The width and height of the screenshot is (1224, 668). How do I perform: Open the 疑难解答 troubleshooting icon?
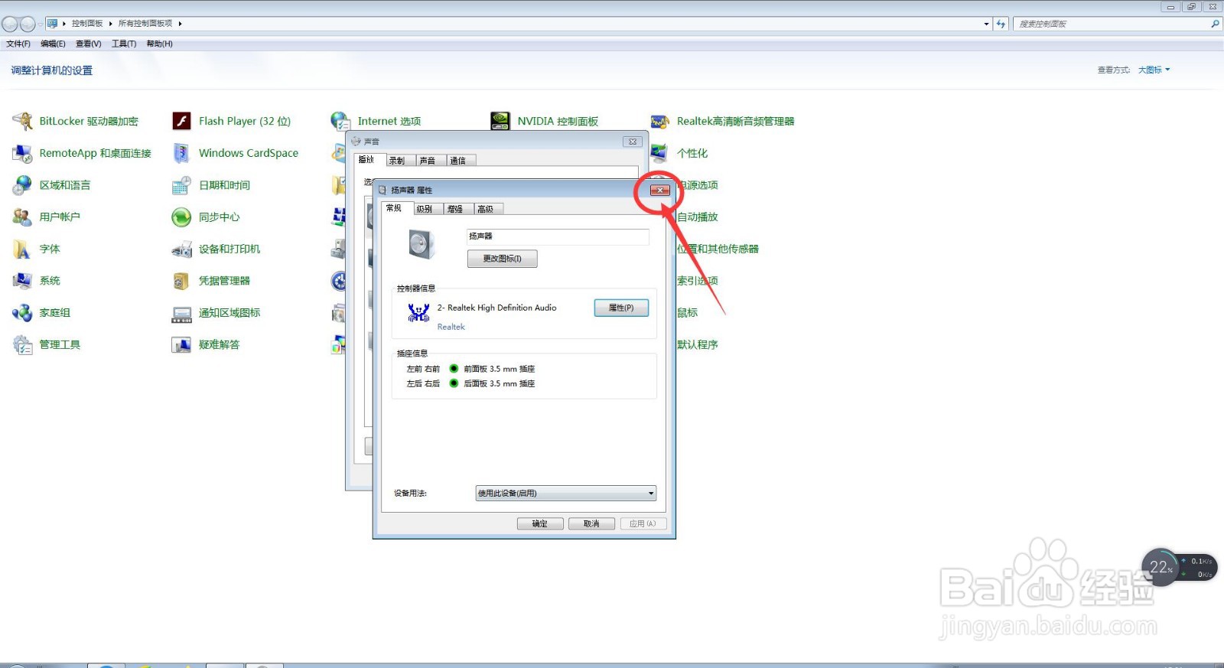pos(181,345)
